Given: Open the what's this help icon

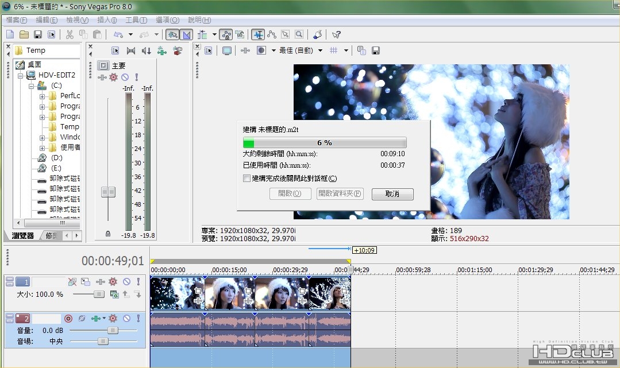Looking at the screenshot, I should [336, 35].
